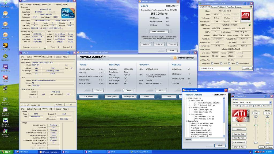
Task: Open the ATITool Profile dropdown
Action: point(270,102)
